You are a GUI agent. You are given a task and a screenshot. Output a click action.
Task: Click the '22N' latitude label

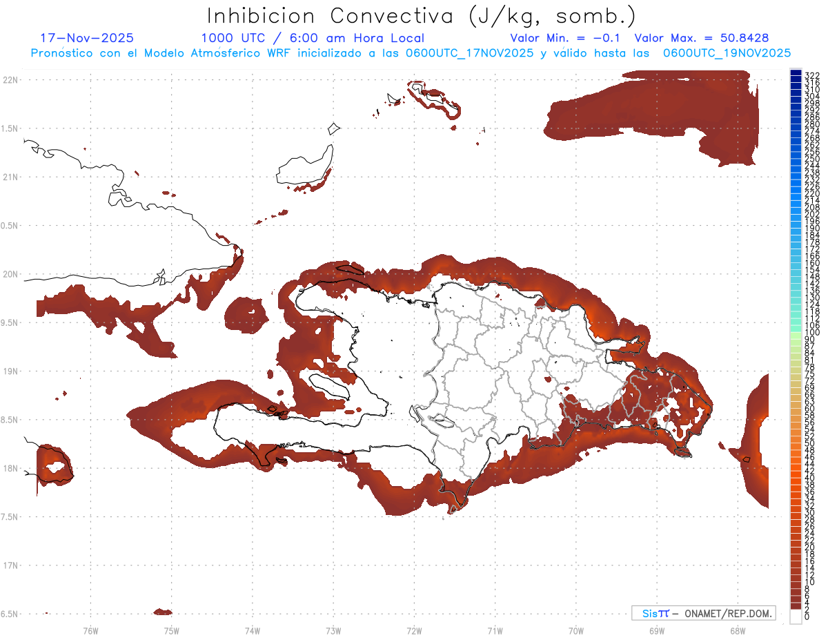[10, 80]
